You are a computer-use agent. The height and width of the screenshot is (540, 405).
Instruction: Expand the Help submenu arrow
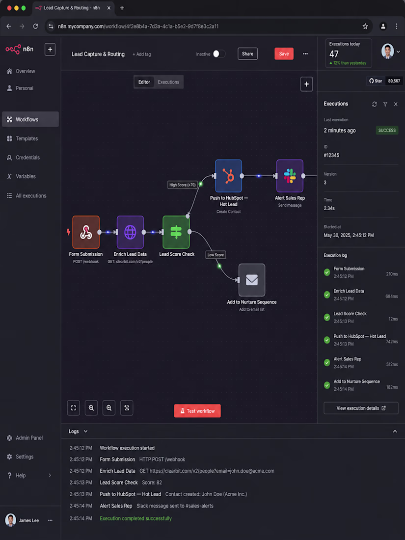[50, 475]
